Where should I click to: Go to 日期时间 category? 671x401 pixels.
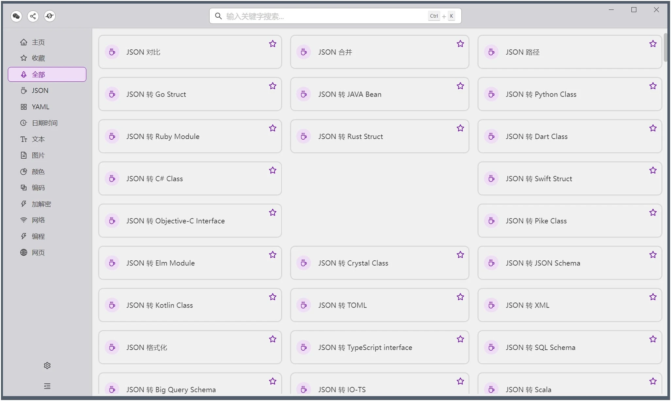point(44,123)
